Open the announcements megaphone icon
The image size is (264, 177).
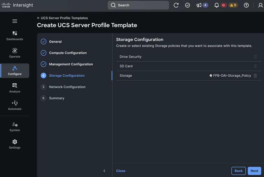click(199, 5)
